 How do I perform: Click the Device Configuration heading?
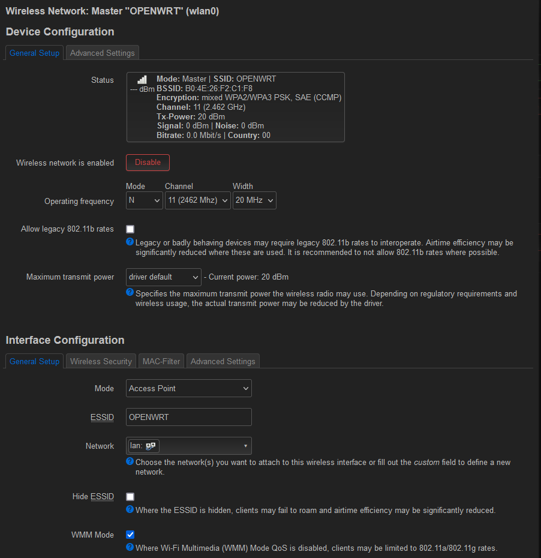pyautogui.click(x=60, y=32)
